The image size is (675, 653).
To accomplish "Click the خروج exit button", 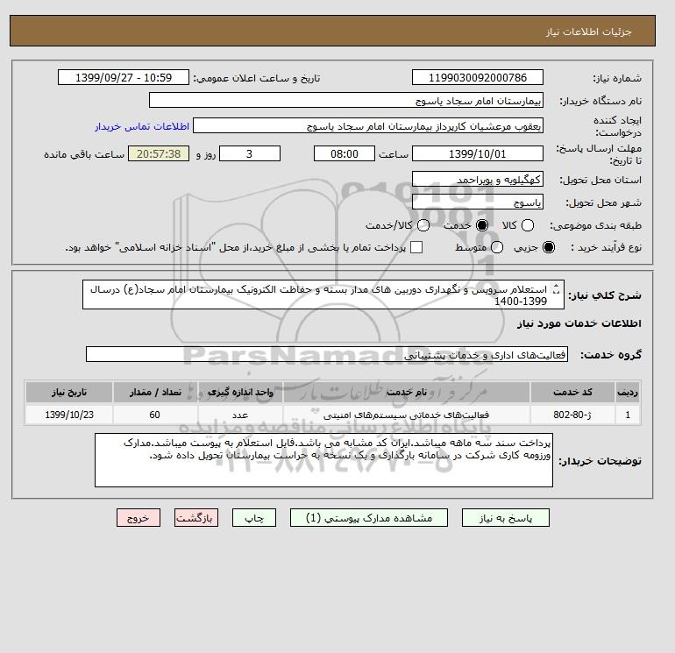I will tap(139, 518).
